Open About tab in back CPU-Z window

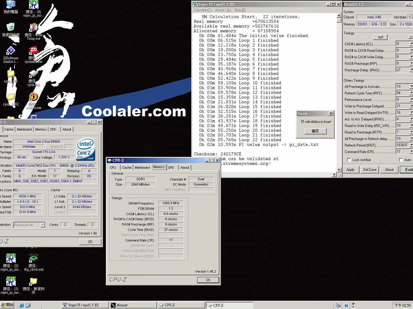pyautogui.click(x=67, y=129)
